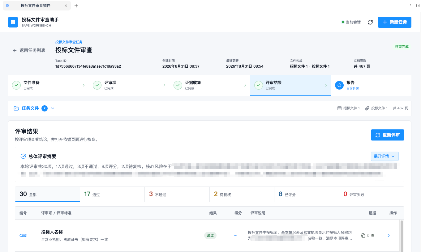Click the 证据 column header
Screen dimensions: 421x252
tap(372, 213)
